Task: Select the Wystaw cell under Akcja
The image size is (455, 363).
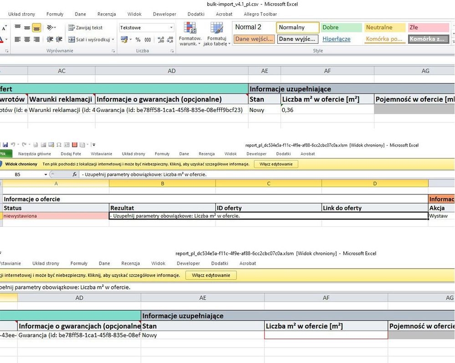Action: pyautogui.click(x=442, y=216)
